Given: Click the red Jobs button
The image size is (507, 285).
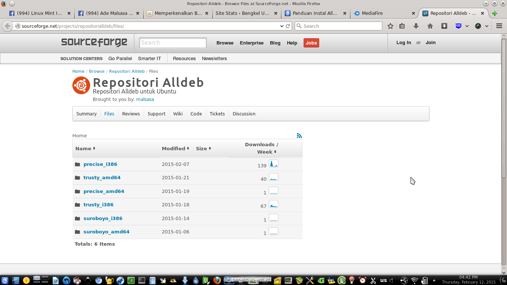Looking at the screenshot, I should click(x=311, y=43).
